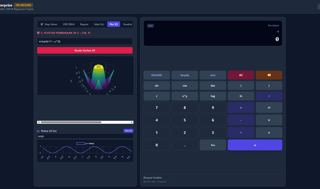
Task: Insert the cos function
Action: pos(185,86)
